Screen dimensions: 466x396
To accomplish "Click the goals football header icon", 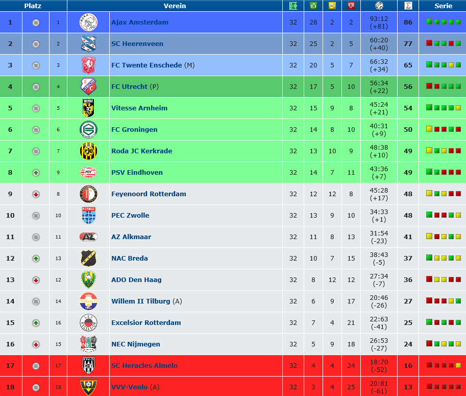I will point(379,6).
